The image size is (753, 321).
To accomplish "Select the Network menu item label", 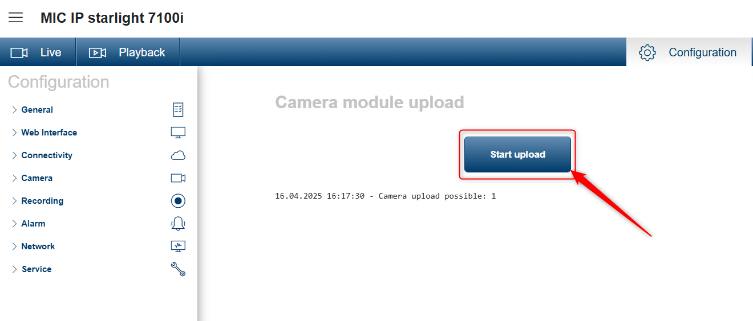I will click(x=38, y=246).
